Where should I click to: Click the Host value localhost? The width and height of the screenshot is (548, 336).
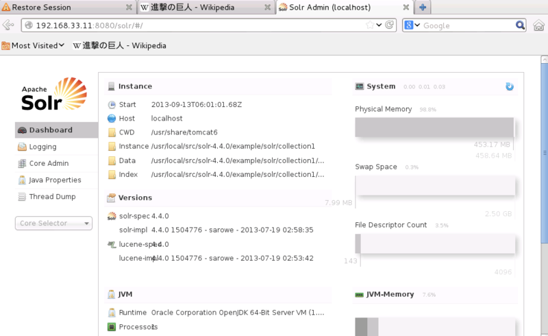point(166,119)
